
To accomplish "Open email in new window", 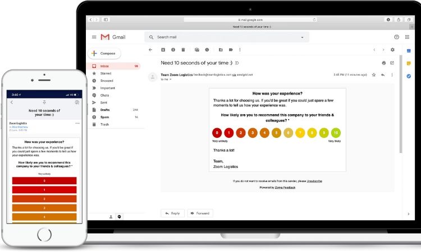I will [x=392, y=63].
